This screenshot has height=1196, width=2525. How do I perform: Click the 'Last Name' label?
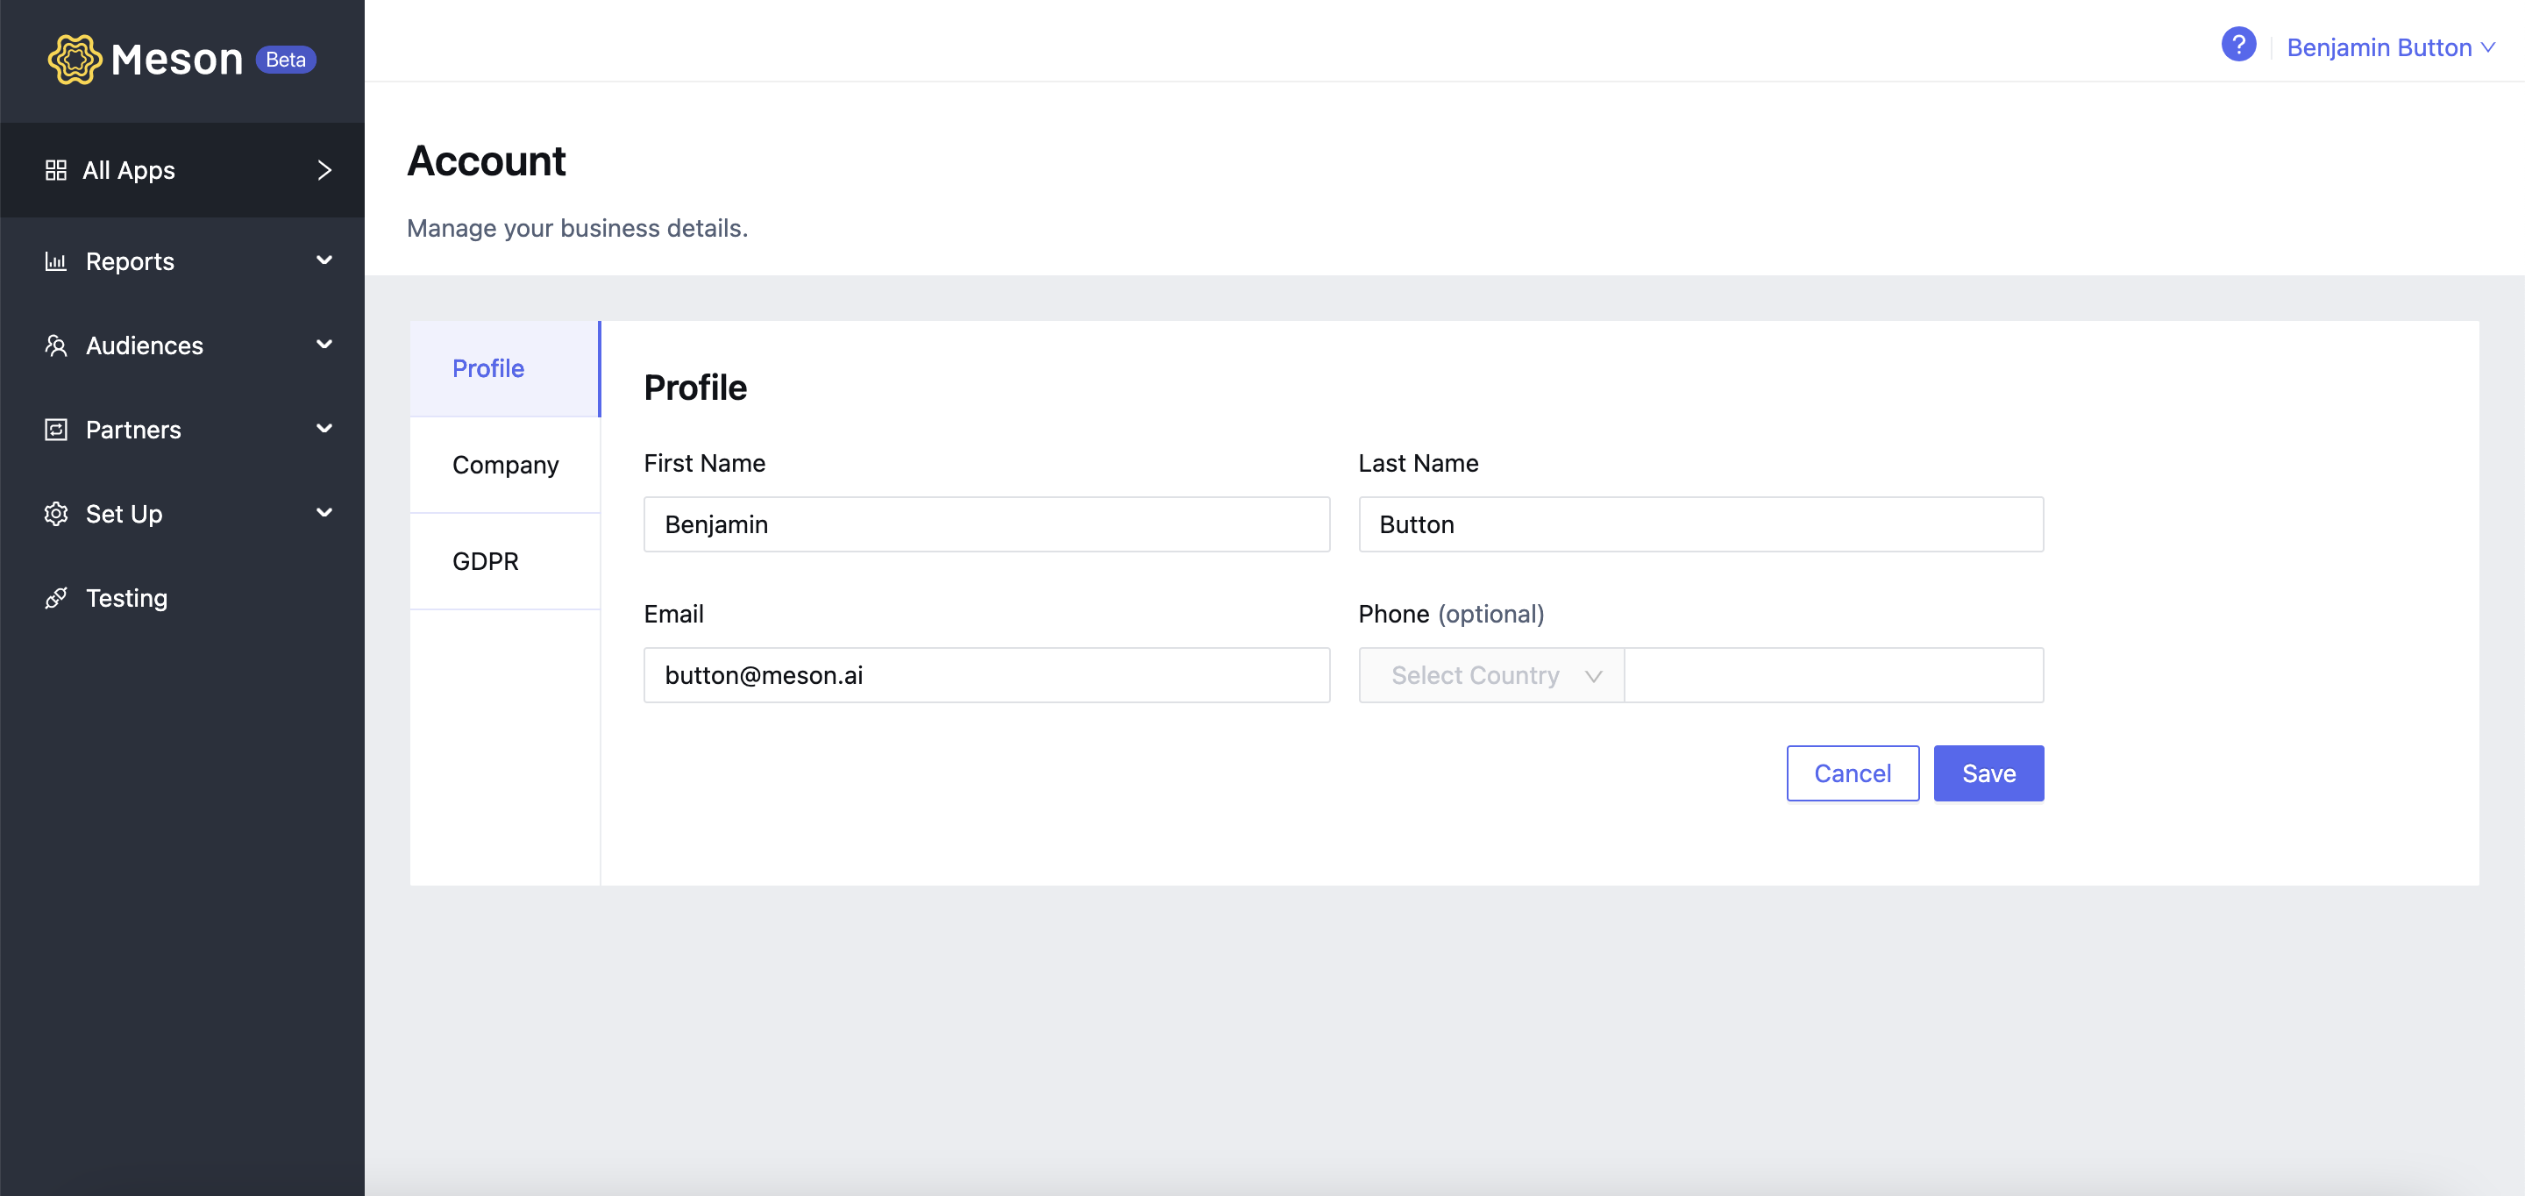click(1418, 464)
